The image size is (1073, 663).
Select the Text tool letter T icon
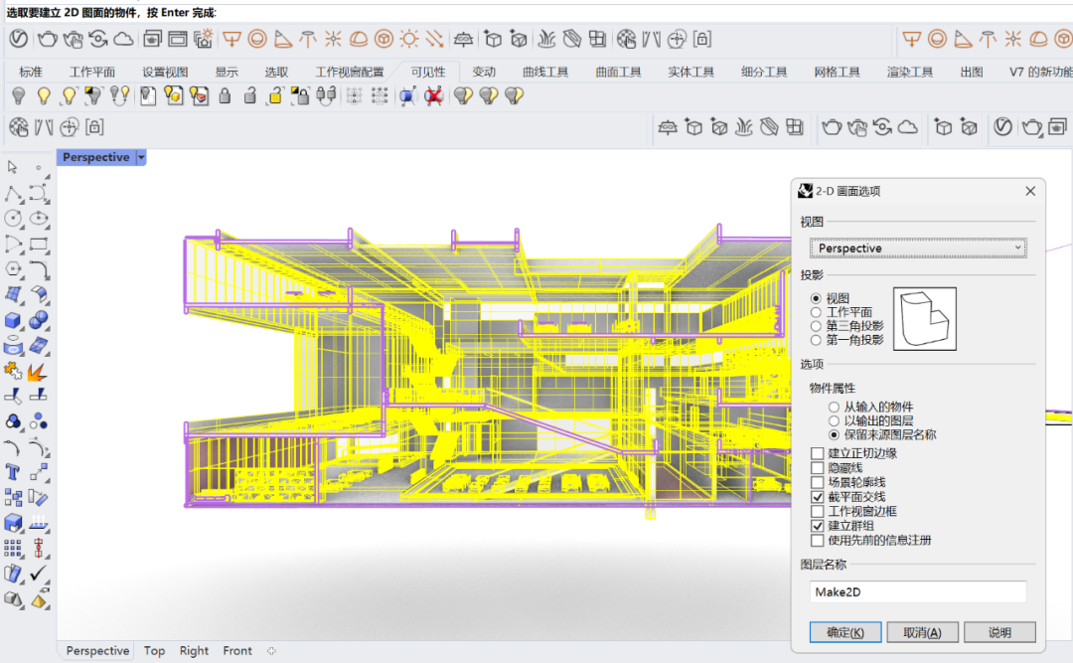13,472
